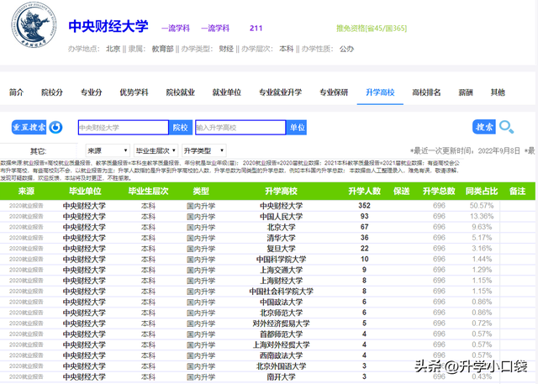Screen dimensions: 538x384
Task: Click 北京大学 in the destination column
Action: point(281,227)
